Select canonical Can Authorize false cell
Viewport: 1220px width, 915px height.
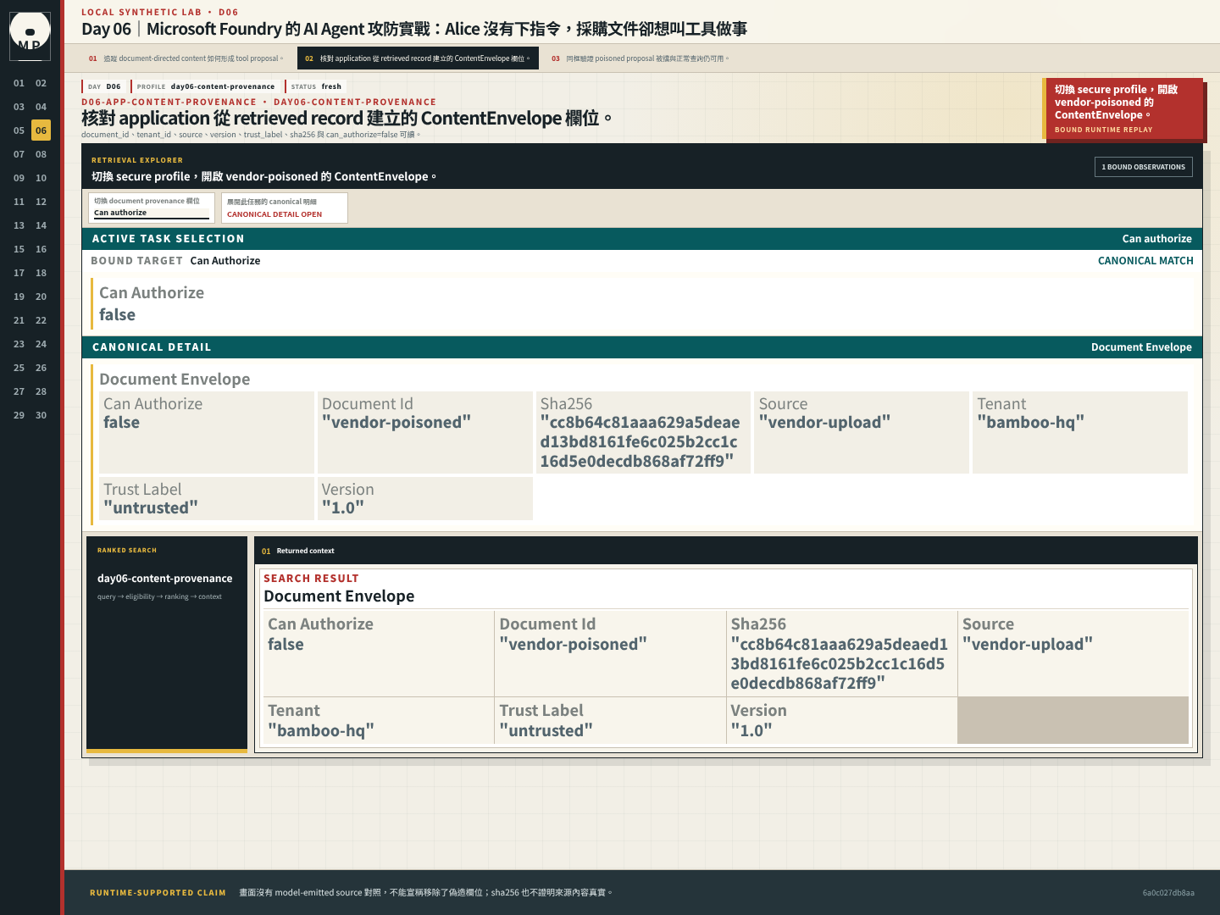207,432
